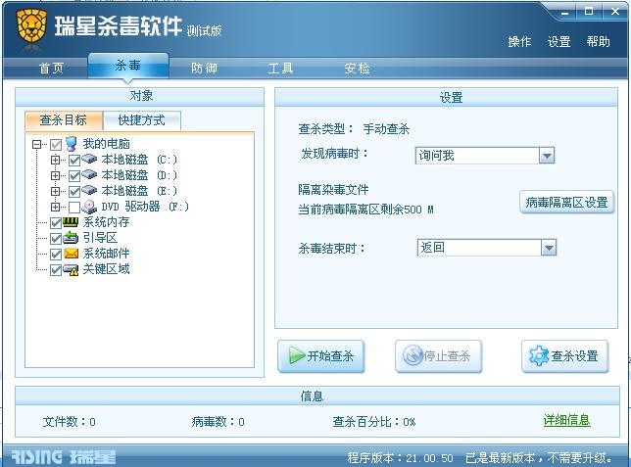The image size is (631, 467).
Task: Click the drive icon for local disk E:
Action: tap(89, 190)
